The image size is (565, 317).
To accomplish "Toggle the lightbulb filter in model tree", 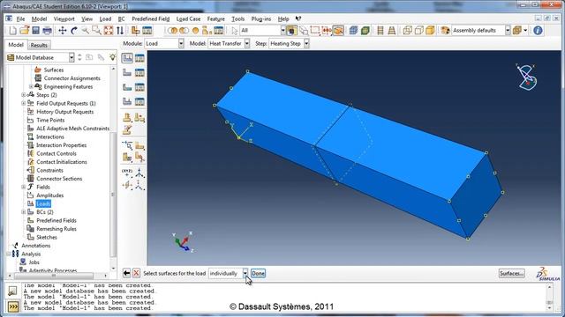I will tap(113, 57).
